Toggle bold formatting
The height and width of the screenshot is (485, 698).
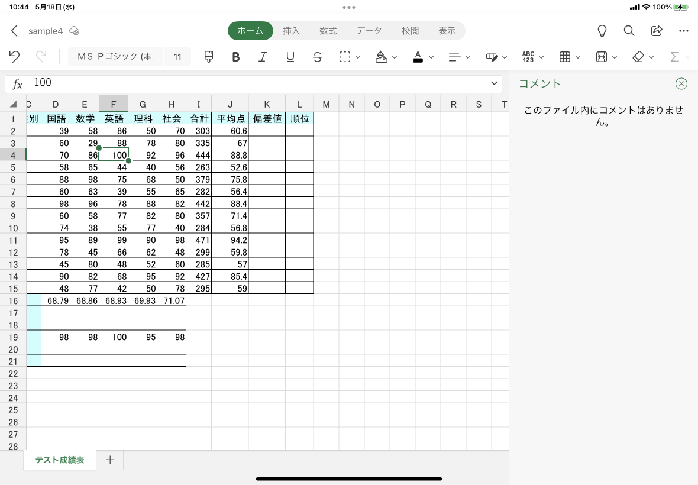point(236,57)
